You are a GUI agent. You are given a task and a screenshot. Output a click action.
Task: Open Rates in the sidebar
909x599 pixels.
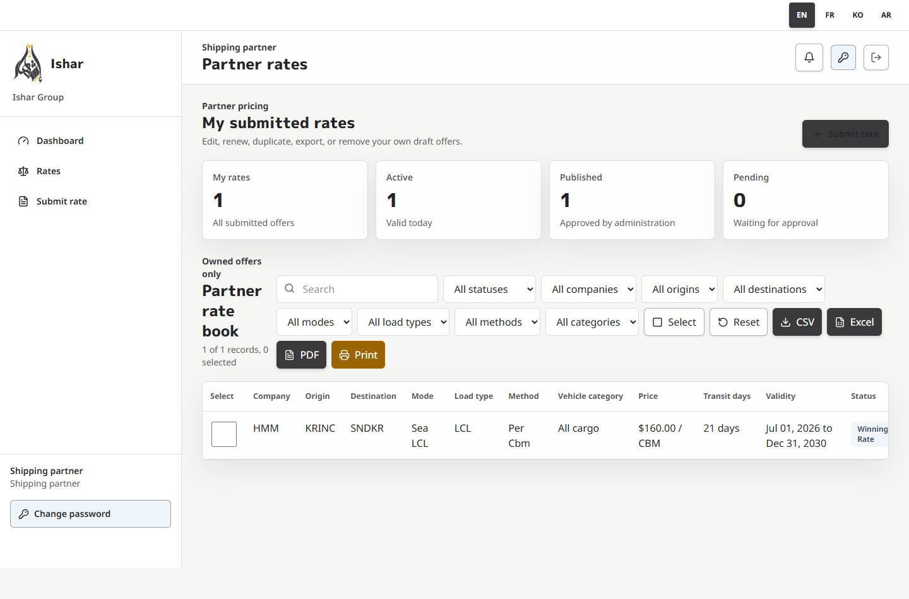click(90, 171)
